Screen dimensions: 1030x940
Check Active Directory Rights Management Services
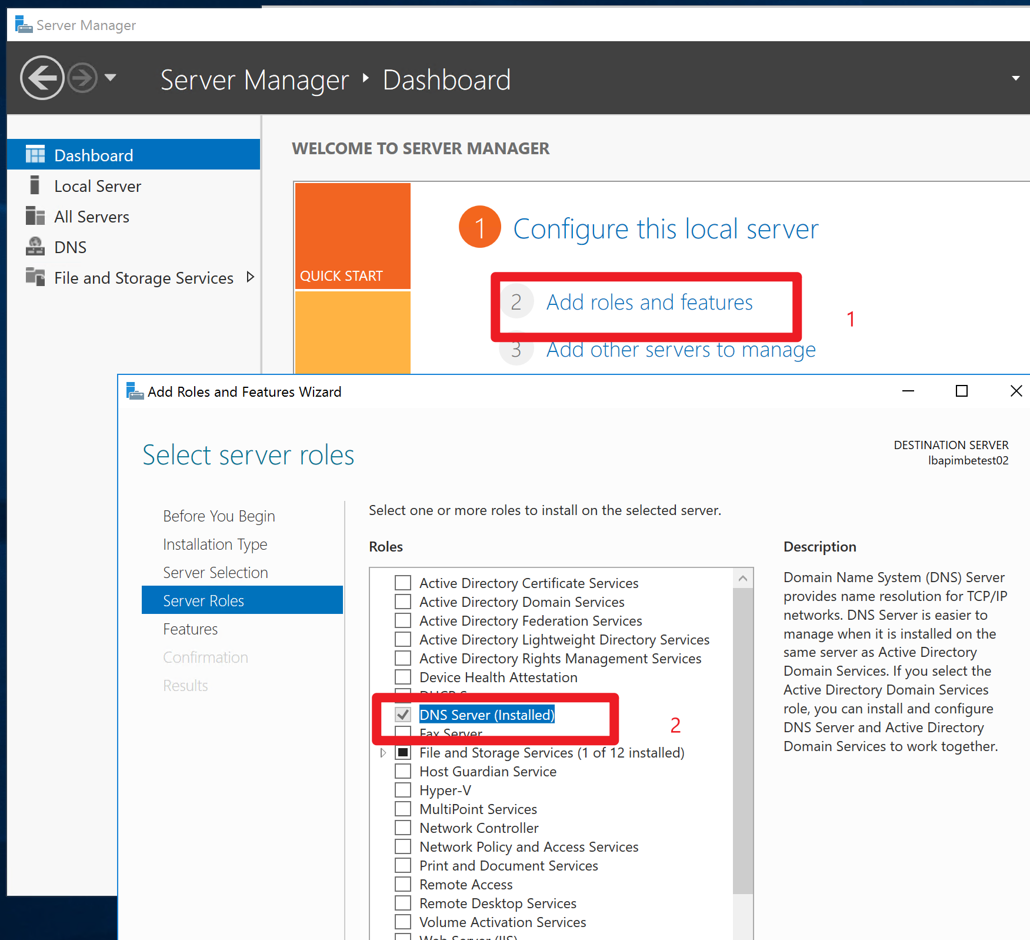tap(403, 658)
